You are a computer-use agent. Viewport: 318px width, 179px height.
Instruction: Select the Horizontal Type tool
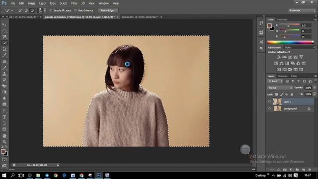(x=4, y=117)
